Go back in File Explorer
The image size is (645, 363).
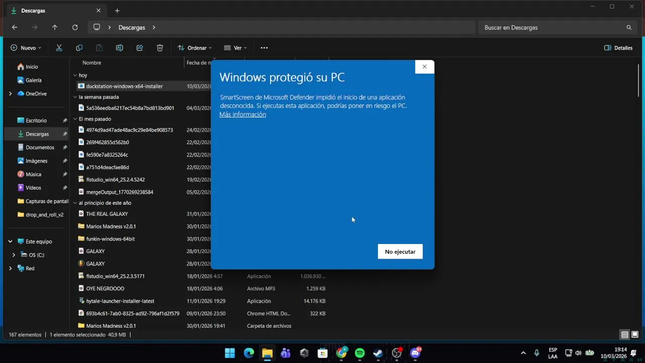(15, 27)
